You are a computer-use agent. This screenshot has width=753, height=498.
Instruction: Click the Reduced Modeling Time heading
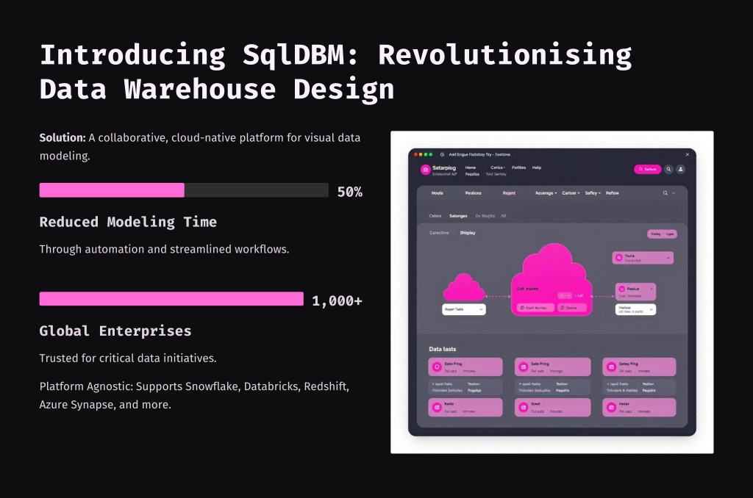click(x=128, y=222)
